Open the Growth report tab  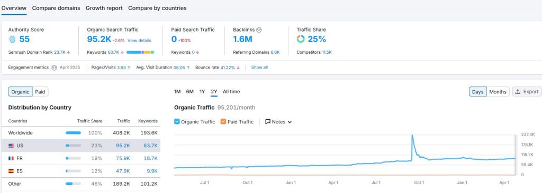[104, 8]
